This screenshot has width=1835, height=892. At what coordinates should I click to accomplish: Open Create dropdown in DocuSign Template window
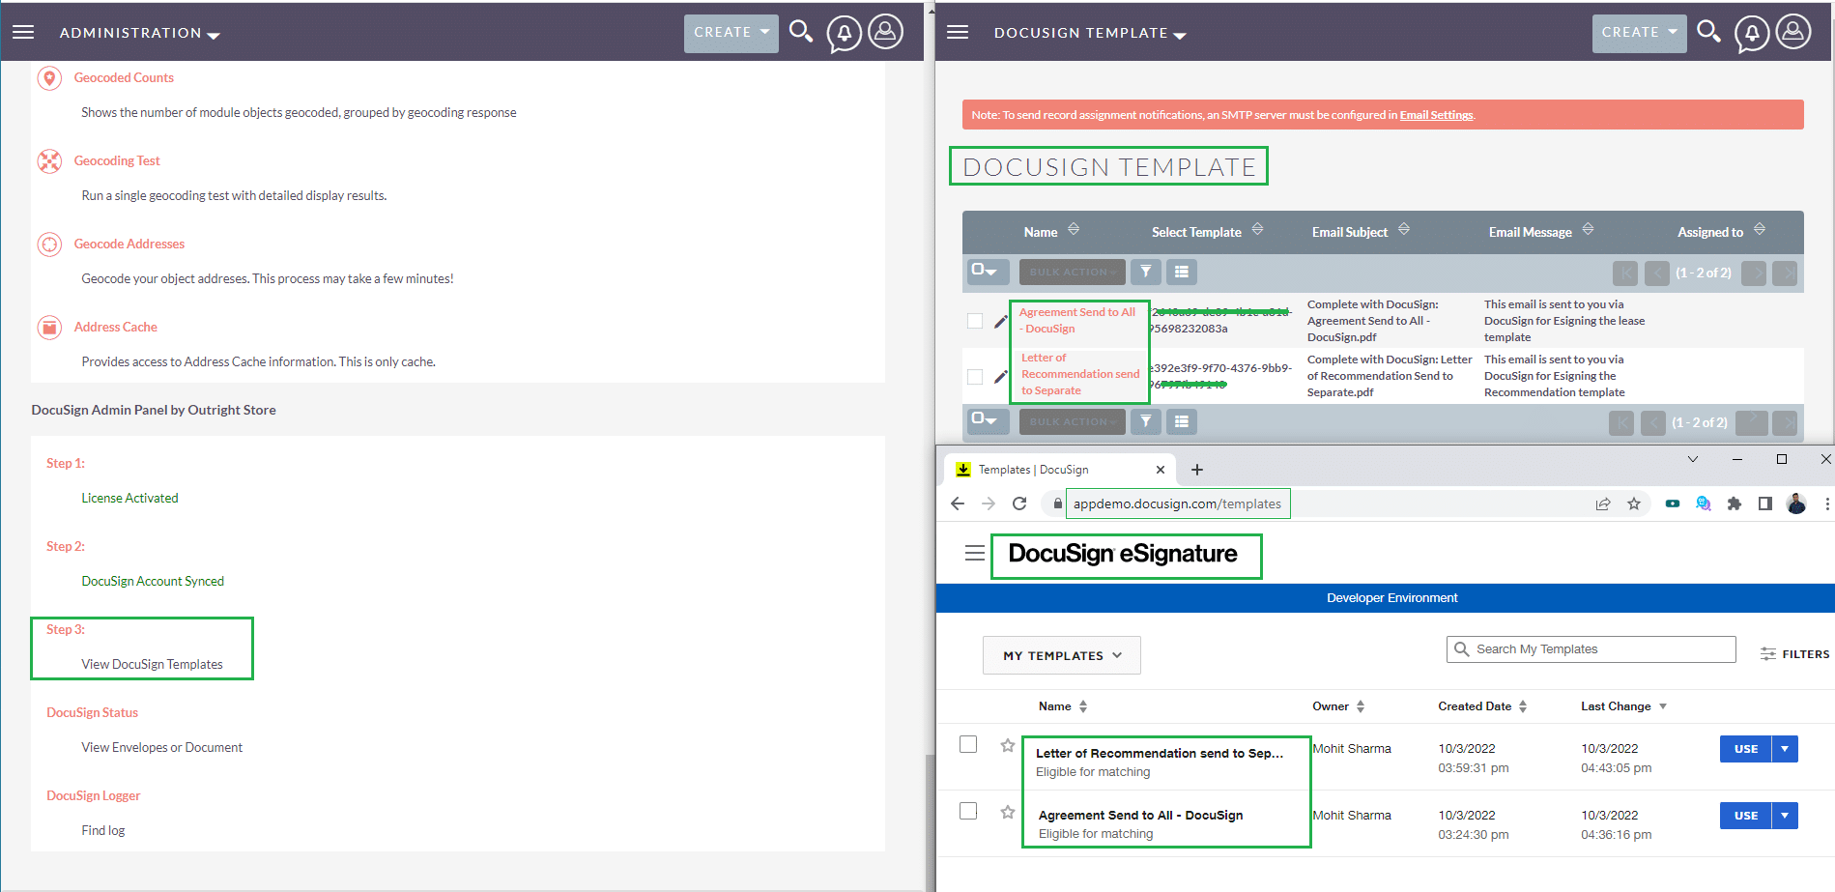(1640, 33)
